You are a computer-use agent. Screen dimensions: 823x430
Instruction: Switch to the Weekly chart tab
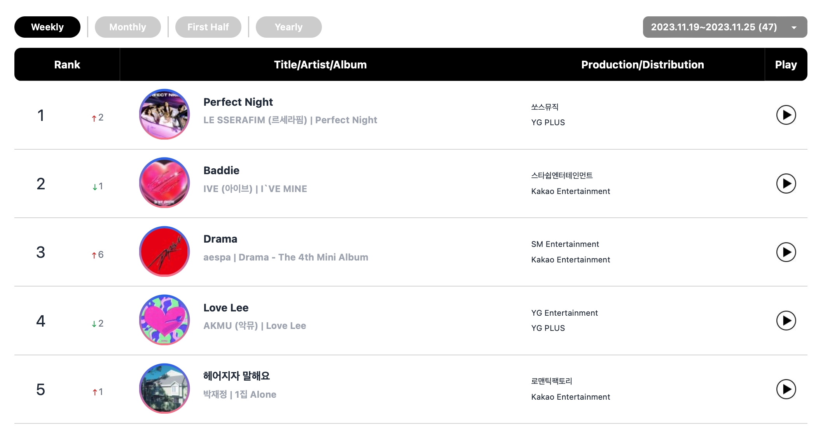coord(47,27)
